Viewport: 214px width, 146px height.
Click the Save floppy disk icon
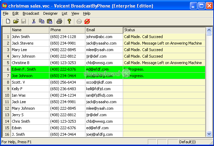pyautogui.click(x=24, y=21)
